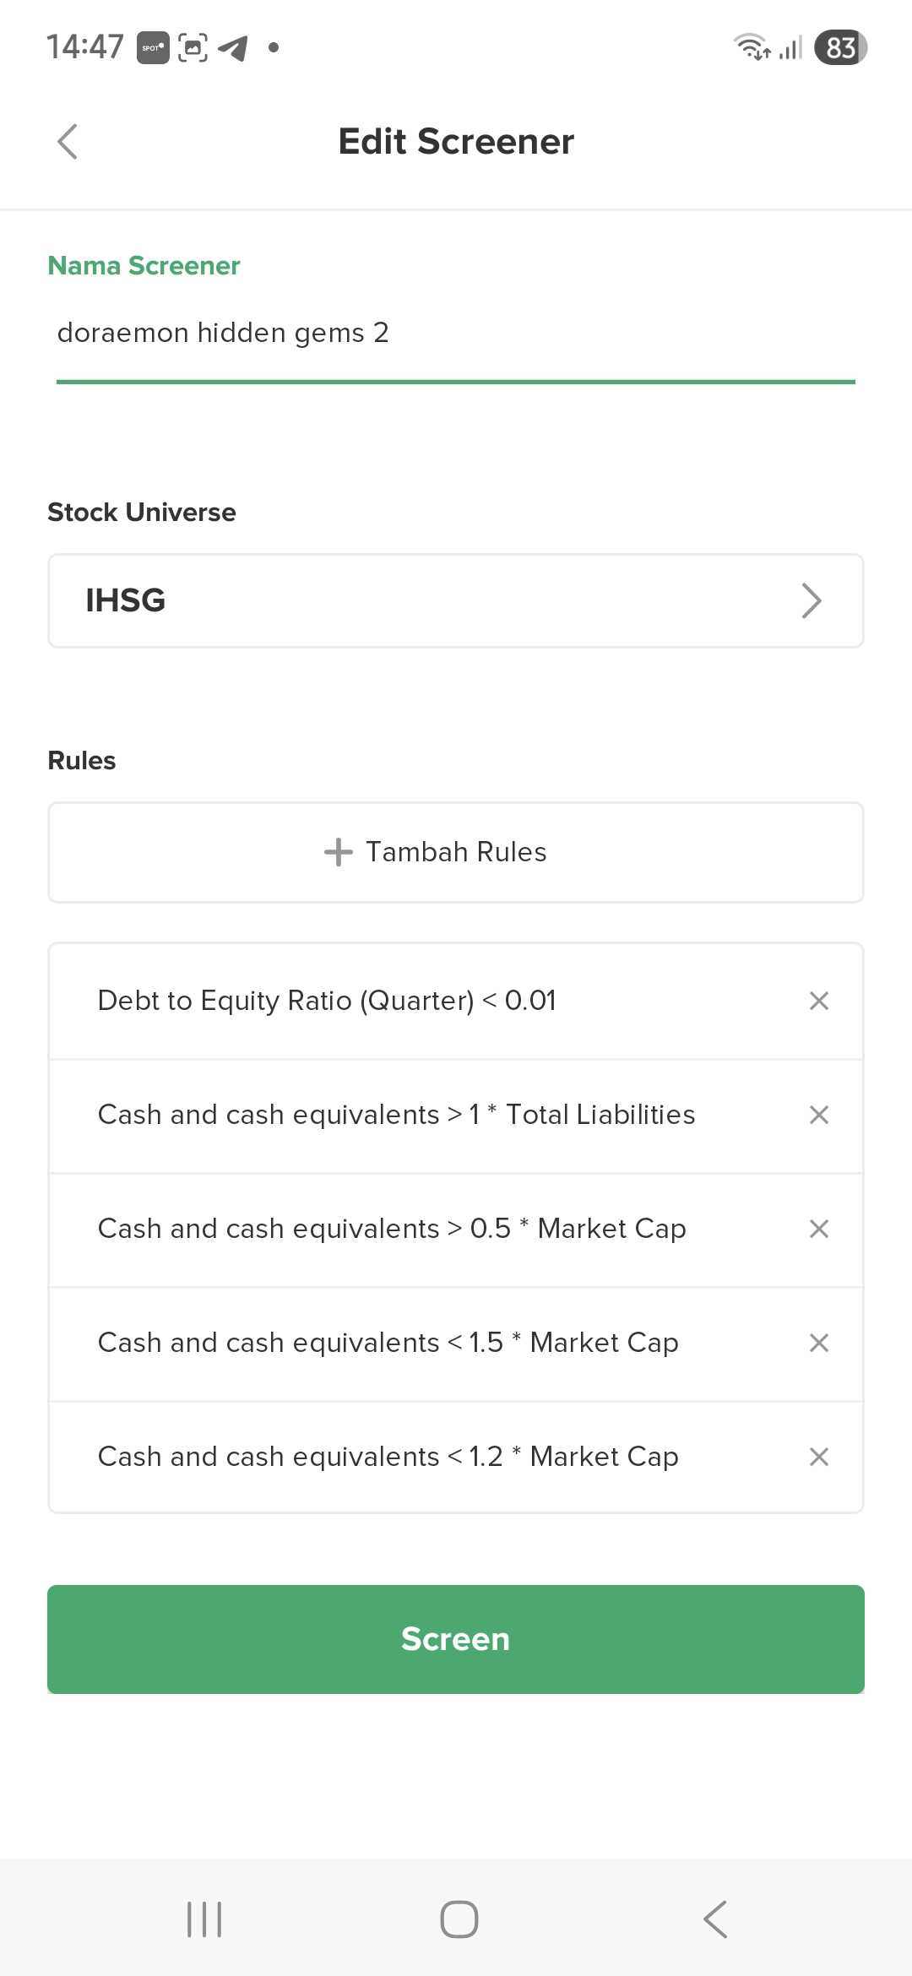The image size is (912, 1976).
Task: Tap the system back button in navigation bar
Action: click(x=715, y=1919)
